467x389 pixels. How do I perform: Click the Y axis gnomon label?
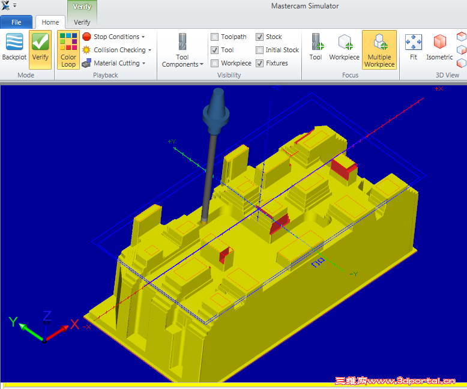click(13, 322)
